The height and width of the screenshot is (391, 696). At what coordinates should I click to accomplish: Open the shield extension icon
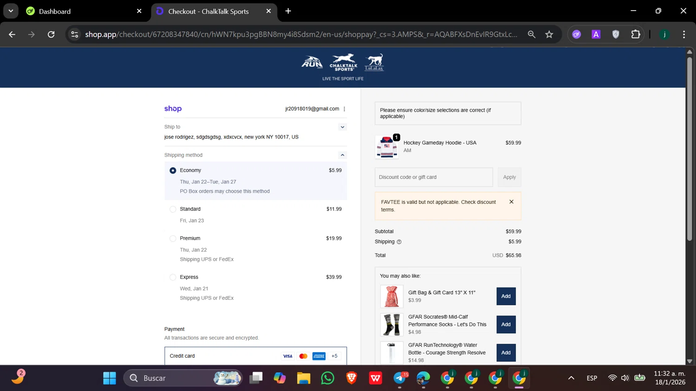616,34
